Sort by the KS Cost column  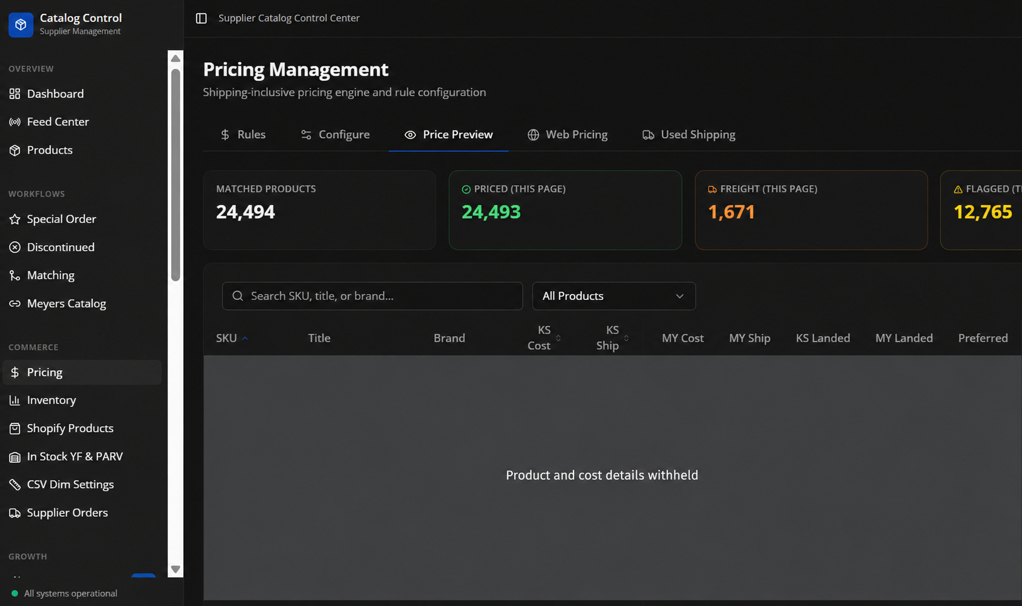coord(544,338)
